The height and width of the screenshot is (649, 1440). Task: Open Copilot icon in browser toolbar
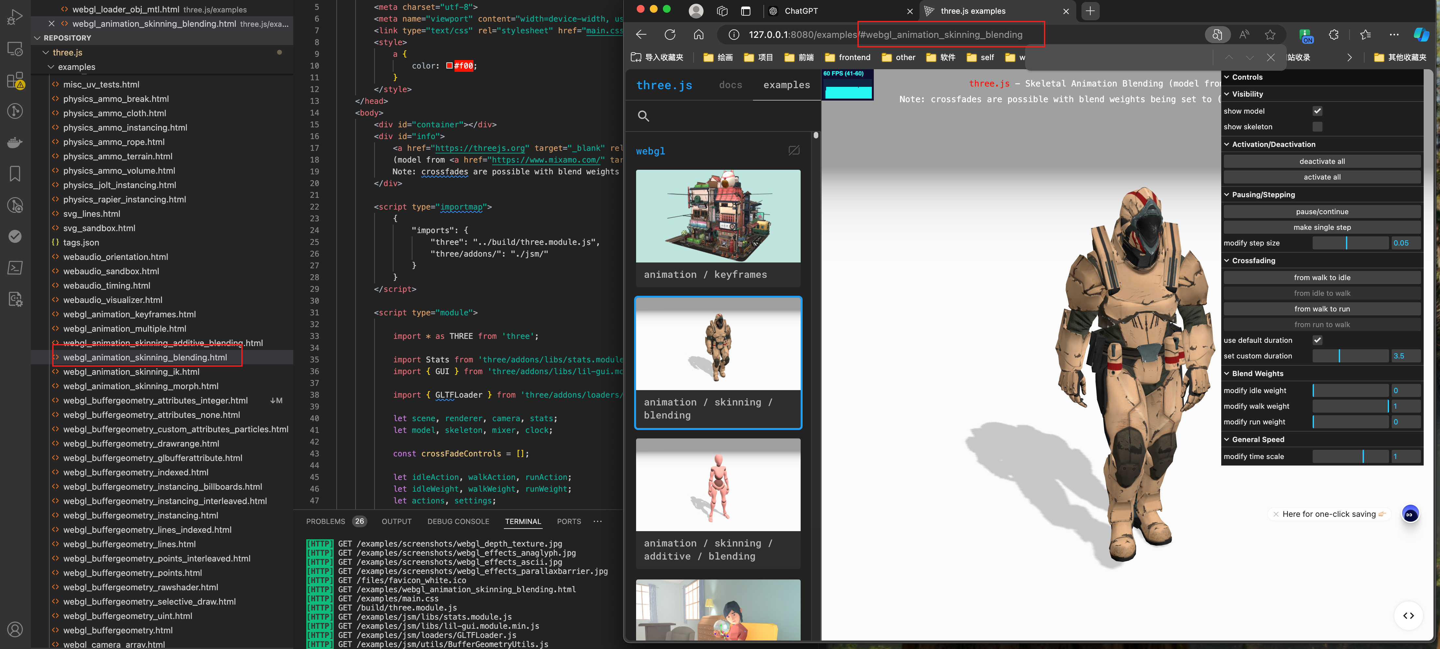1422,35
